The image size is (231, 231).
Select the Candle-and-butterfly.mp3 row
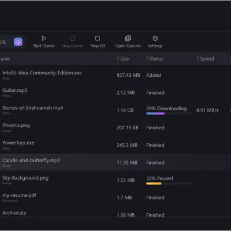pyautogui.click(x=115, y=162)
